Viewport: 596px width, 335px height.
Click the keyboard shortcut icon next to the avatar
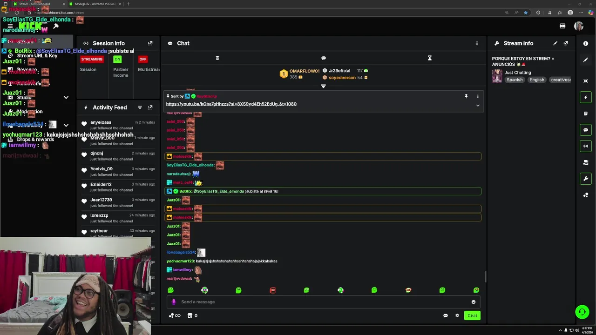[x=562, y=26]
